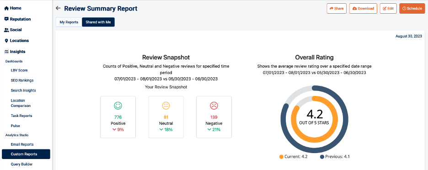Click the dark blue Previous legend dot
Viewport: 428px width, 170px height.
pos(322,157)
